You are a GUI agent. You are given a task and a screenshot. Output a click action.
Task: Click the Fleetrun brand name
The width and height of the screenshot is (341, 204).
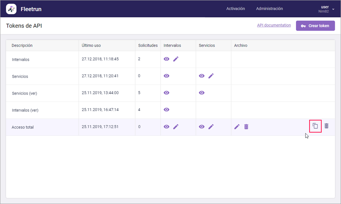click(31, 9)
